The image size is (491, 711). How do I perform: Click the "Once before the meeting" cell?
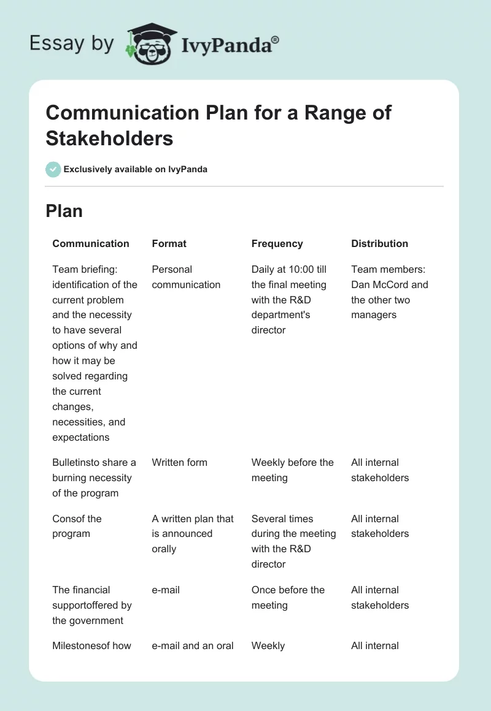click(x=288, y=598)
